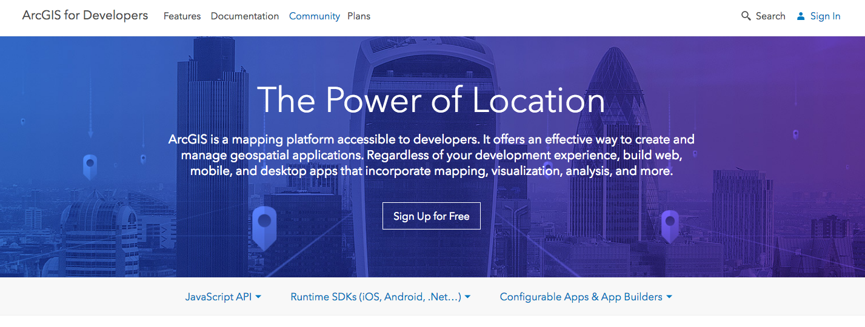Expand the Runtime SDKs dropdown

(x=381, y=297)
